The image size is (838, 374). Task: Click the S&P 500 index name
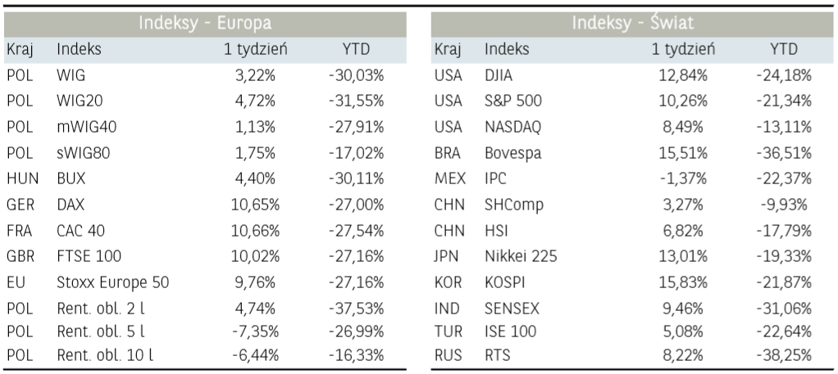pyautogui.click(x=513, y=101)
